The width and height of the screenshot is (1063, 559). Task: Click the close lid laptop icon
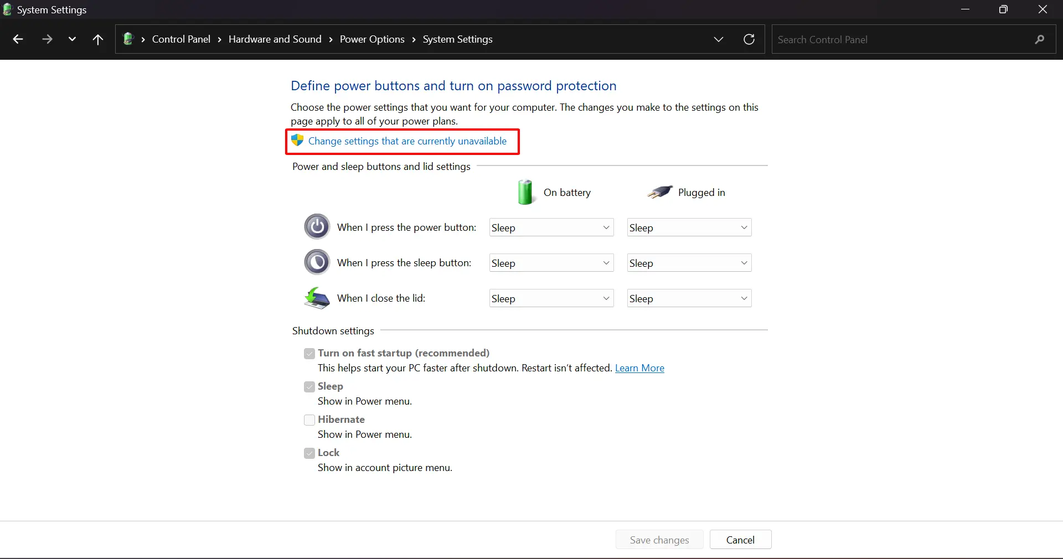coord(317,298)
